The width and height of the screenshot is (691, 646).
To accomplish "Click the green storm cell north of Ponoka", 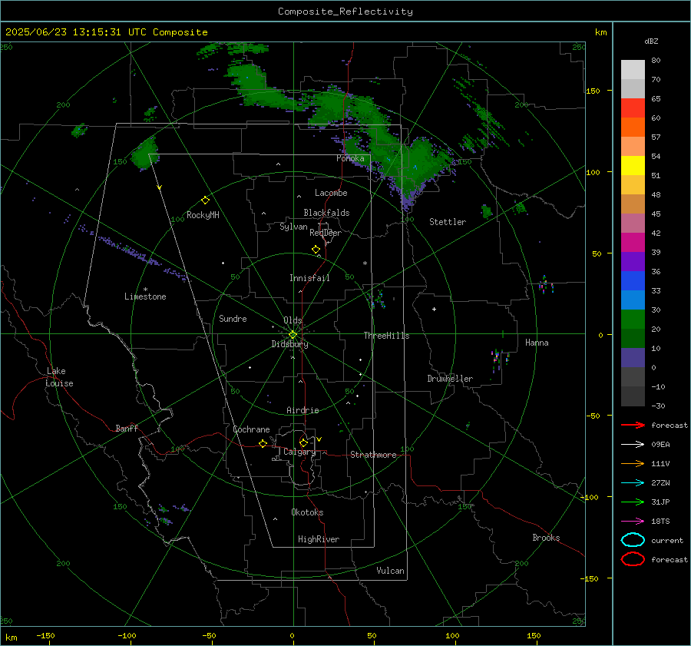I will (329, 107).
